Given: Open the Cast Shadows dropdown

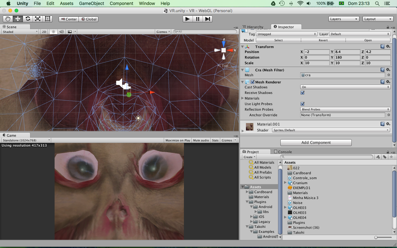Looking at the screenshot, I should click(x=345, y=87).
